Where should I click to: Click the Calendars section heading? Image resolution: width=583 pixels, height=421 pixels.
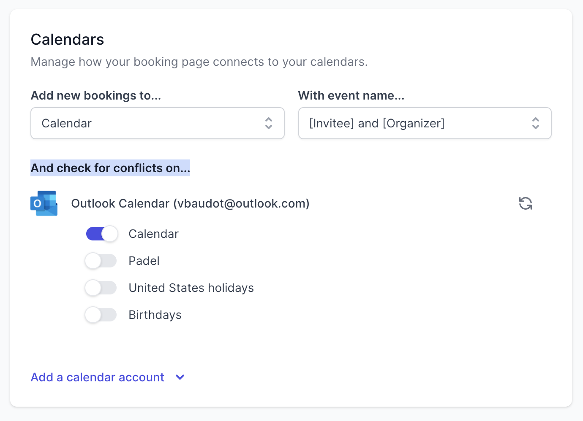(68, 40)
